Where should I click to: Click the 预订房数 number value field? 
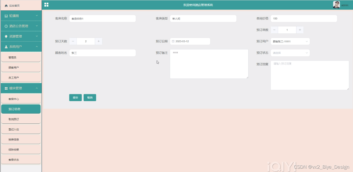point(287,30)
